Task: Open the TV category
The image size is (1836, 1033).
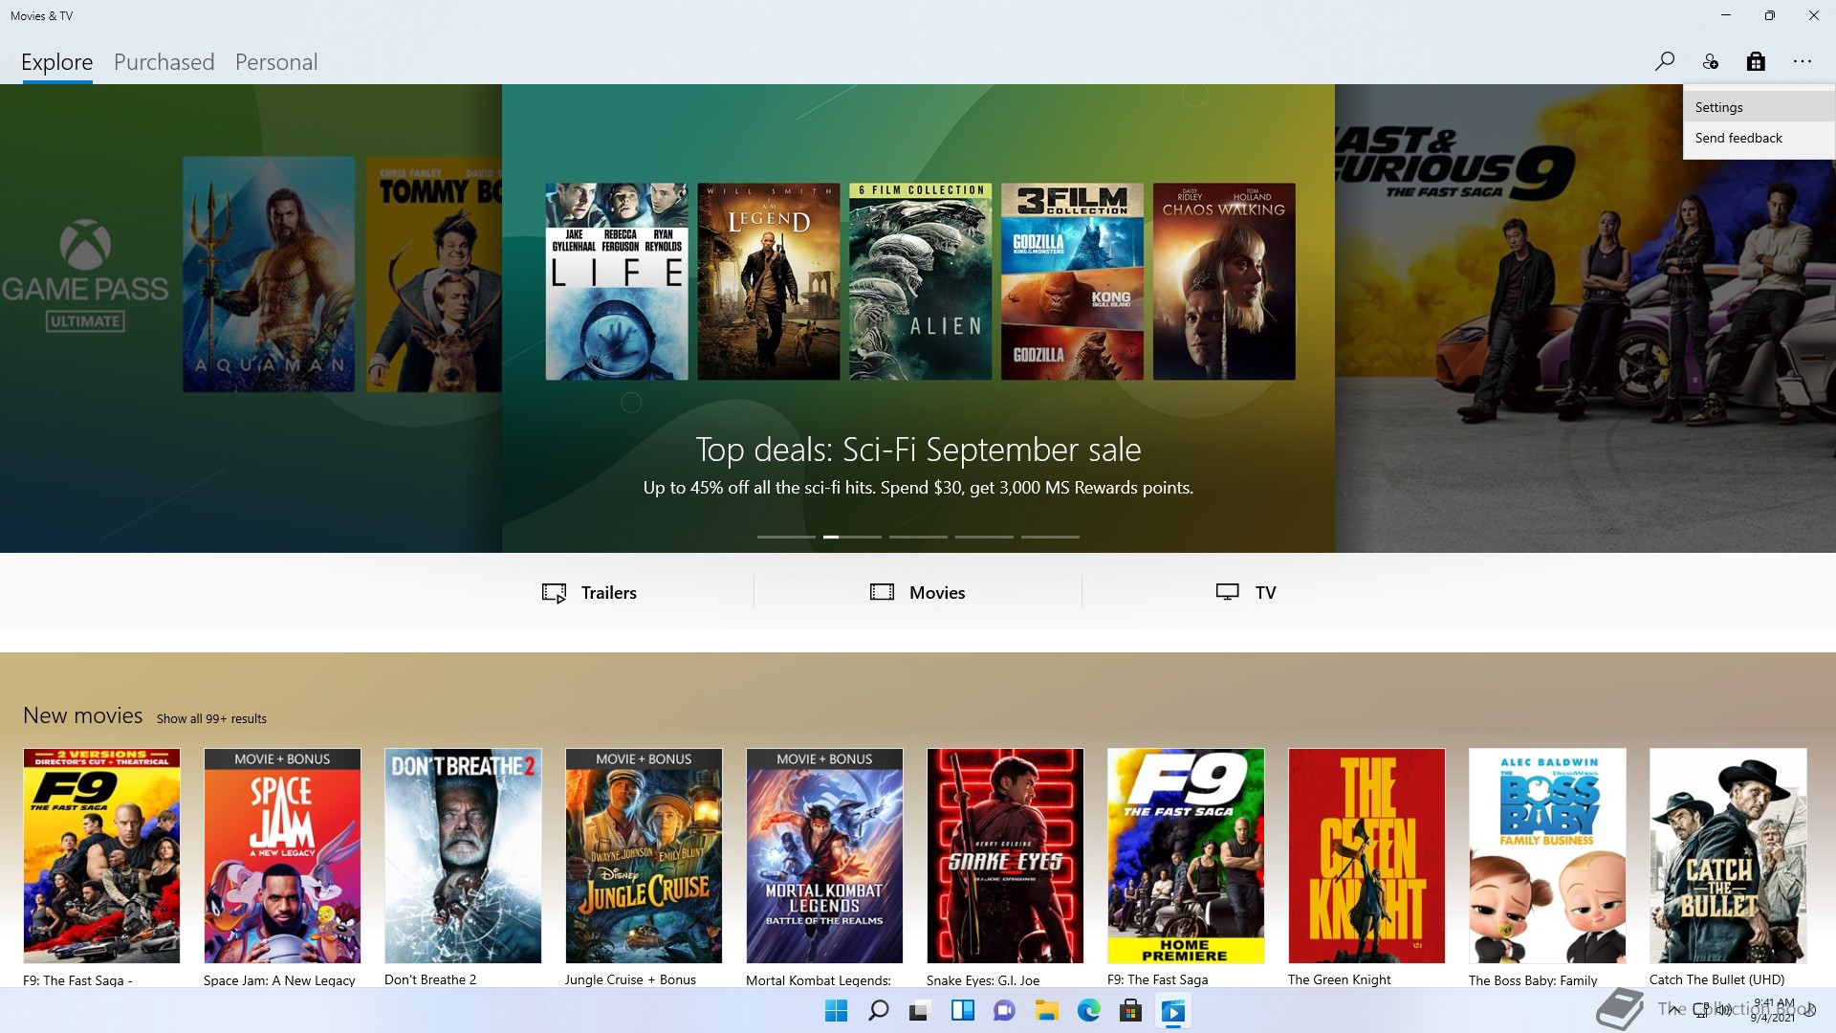Action: 1246,592
